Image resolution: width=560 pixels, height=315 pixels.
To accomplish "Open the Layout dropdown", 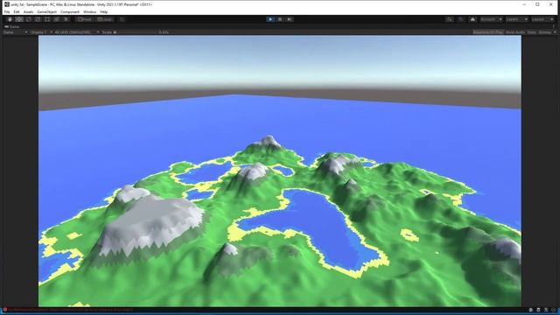I will click(542, 19).
